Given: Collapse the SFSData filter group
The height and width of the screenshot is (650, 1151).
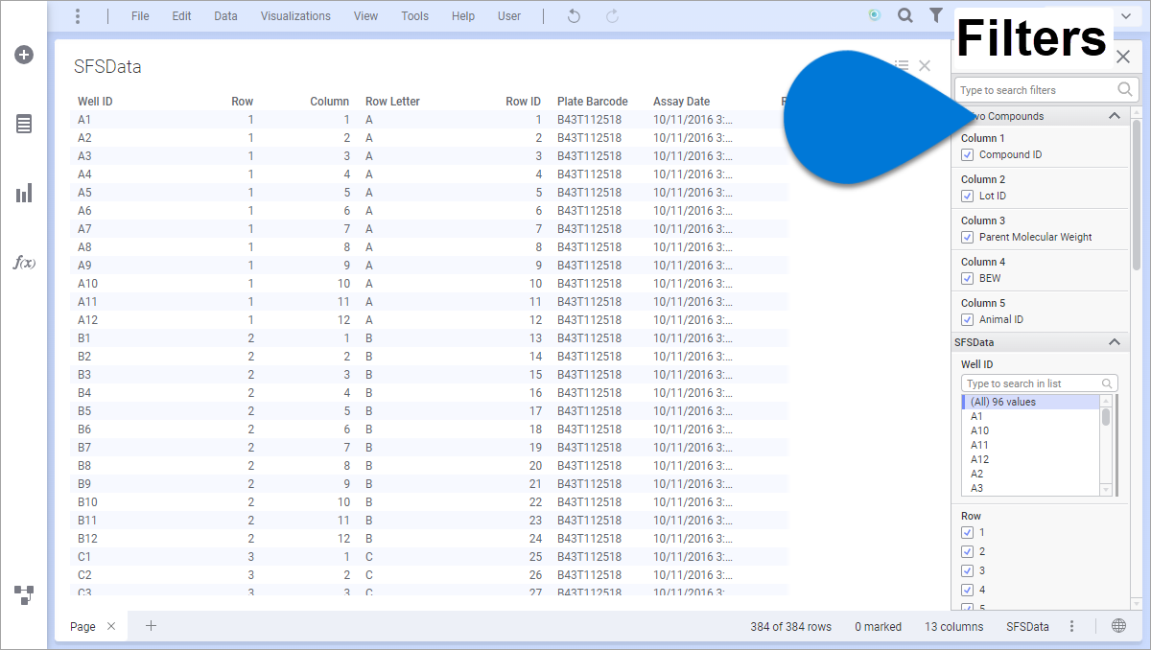Looking at the screenshot, I should click(1114, 342).
